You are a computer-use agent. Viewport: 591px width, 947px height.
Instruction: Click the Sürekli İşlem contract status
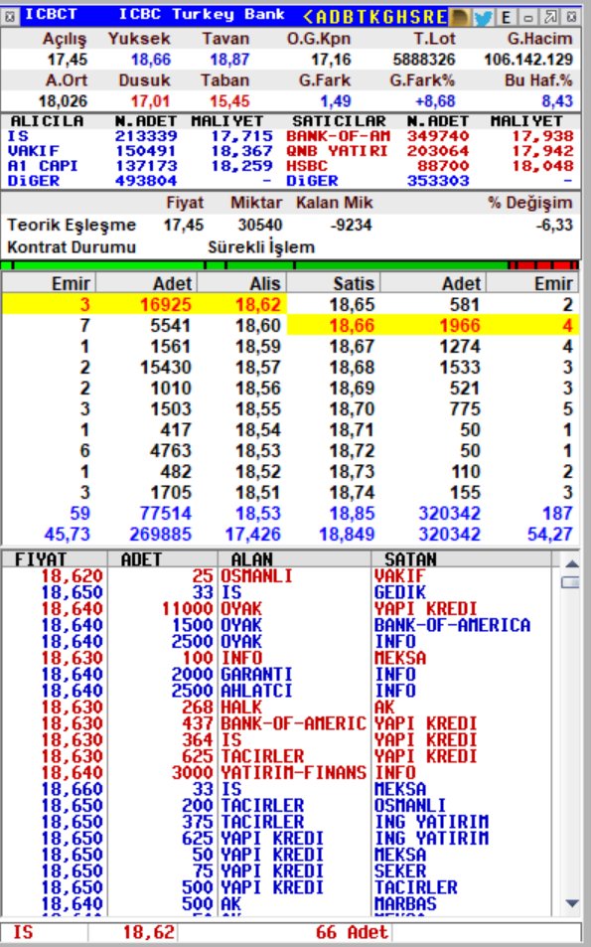click(261, 247)
